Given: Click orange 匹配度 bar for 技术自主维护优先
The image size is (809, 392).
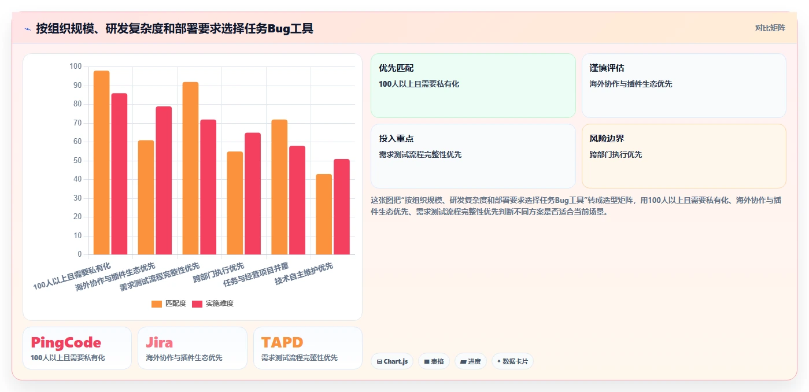Looking at the screenshot, I should click(x=324, y=214).
